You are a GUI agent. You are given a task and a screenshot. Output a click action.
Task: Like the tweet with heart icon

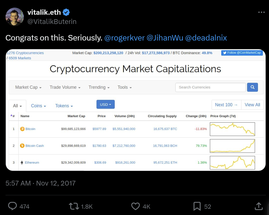[135, 206]
